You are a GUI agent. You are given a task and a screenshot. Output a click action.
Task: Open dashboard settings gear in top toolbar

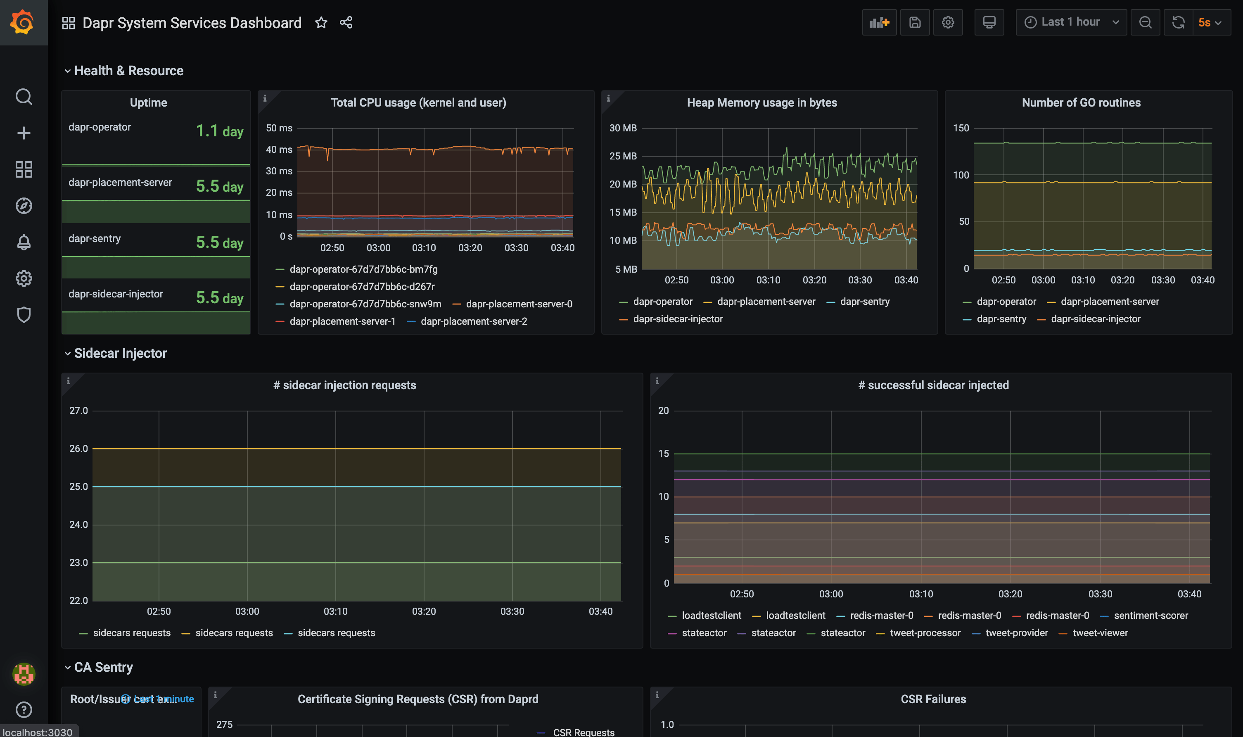tap(948, 22)
